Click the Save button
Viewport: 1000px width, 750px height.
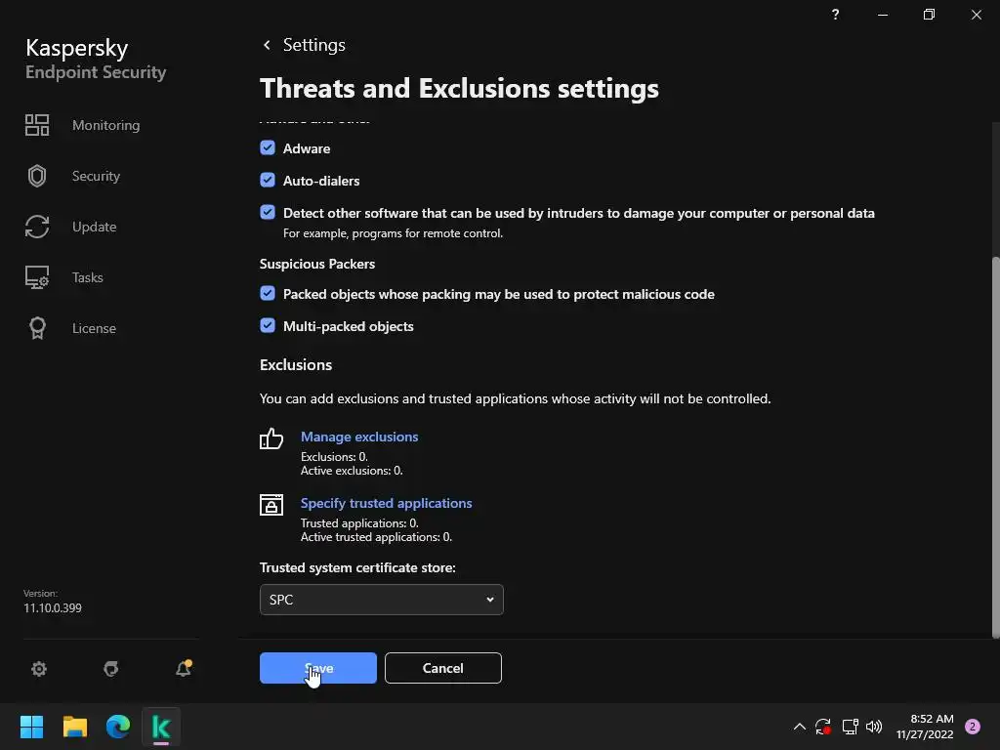[318, 668]
